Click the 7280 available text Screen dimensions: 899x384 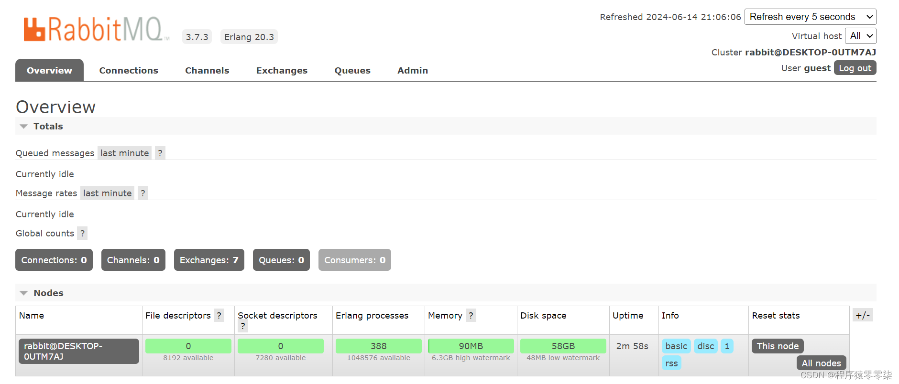[281, 358]
